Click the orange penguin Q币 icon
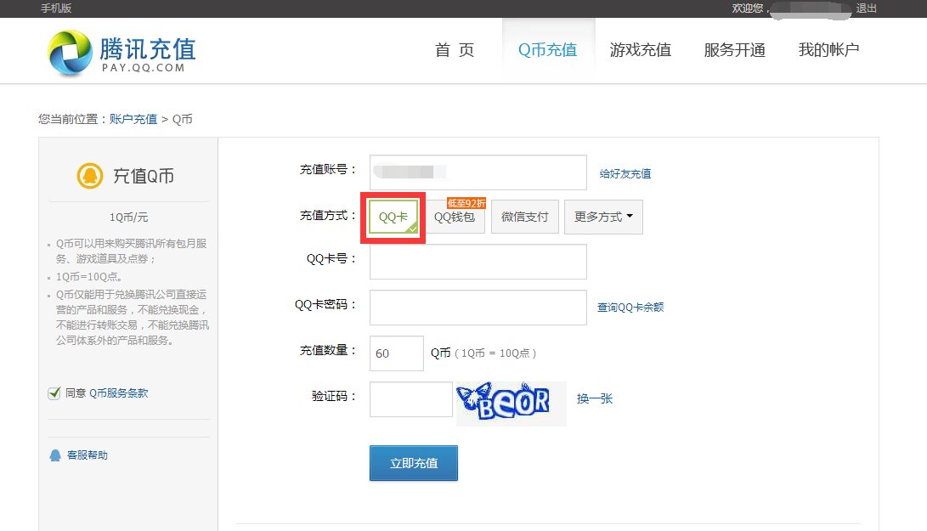 pyautogui.click(x=90, y=176)
